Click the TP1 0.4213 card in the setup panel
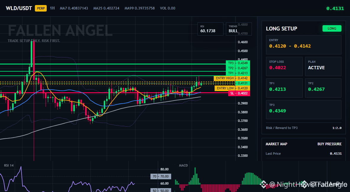350x192 pixels. coord(284,88)
